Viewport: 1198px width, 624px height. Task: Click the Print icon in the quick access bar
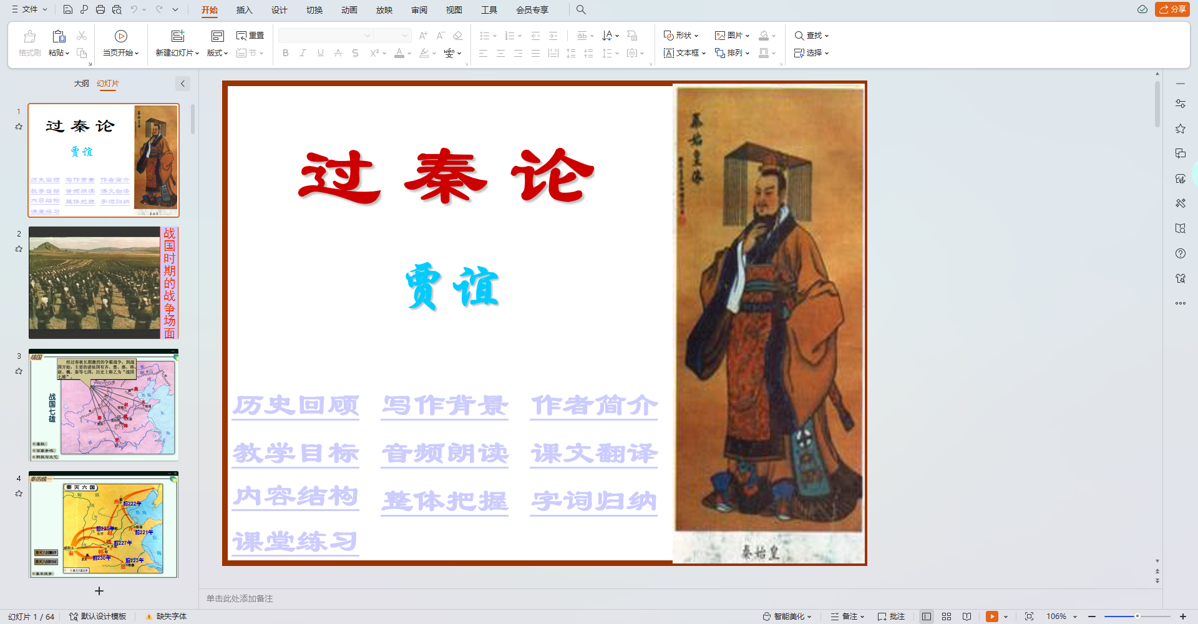tap(100, 9)
